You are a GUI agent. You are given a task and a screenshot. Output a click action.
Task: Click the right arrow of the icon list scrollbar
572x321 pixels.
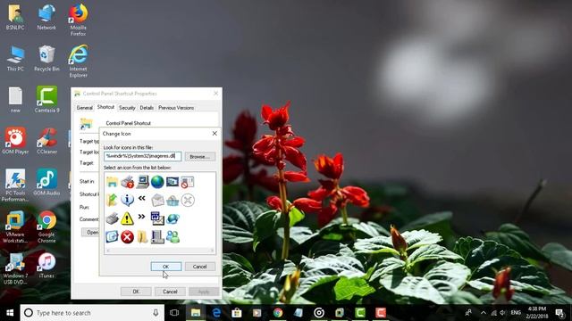[212, 251]
